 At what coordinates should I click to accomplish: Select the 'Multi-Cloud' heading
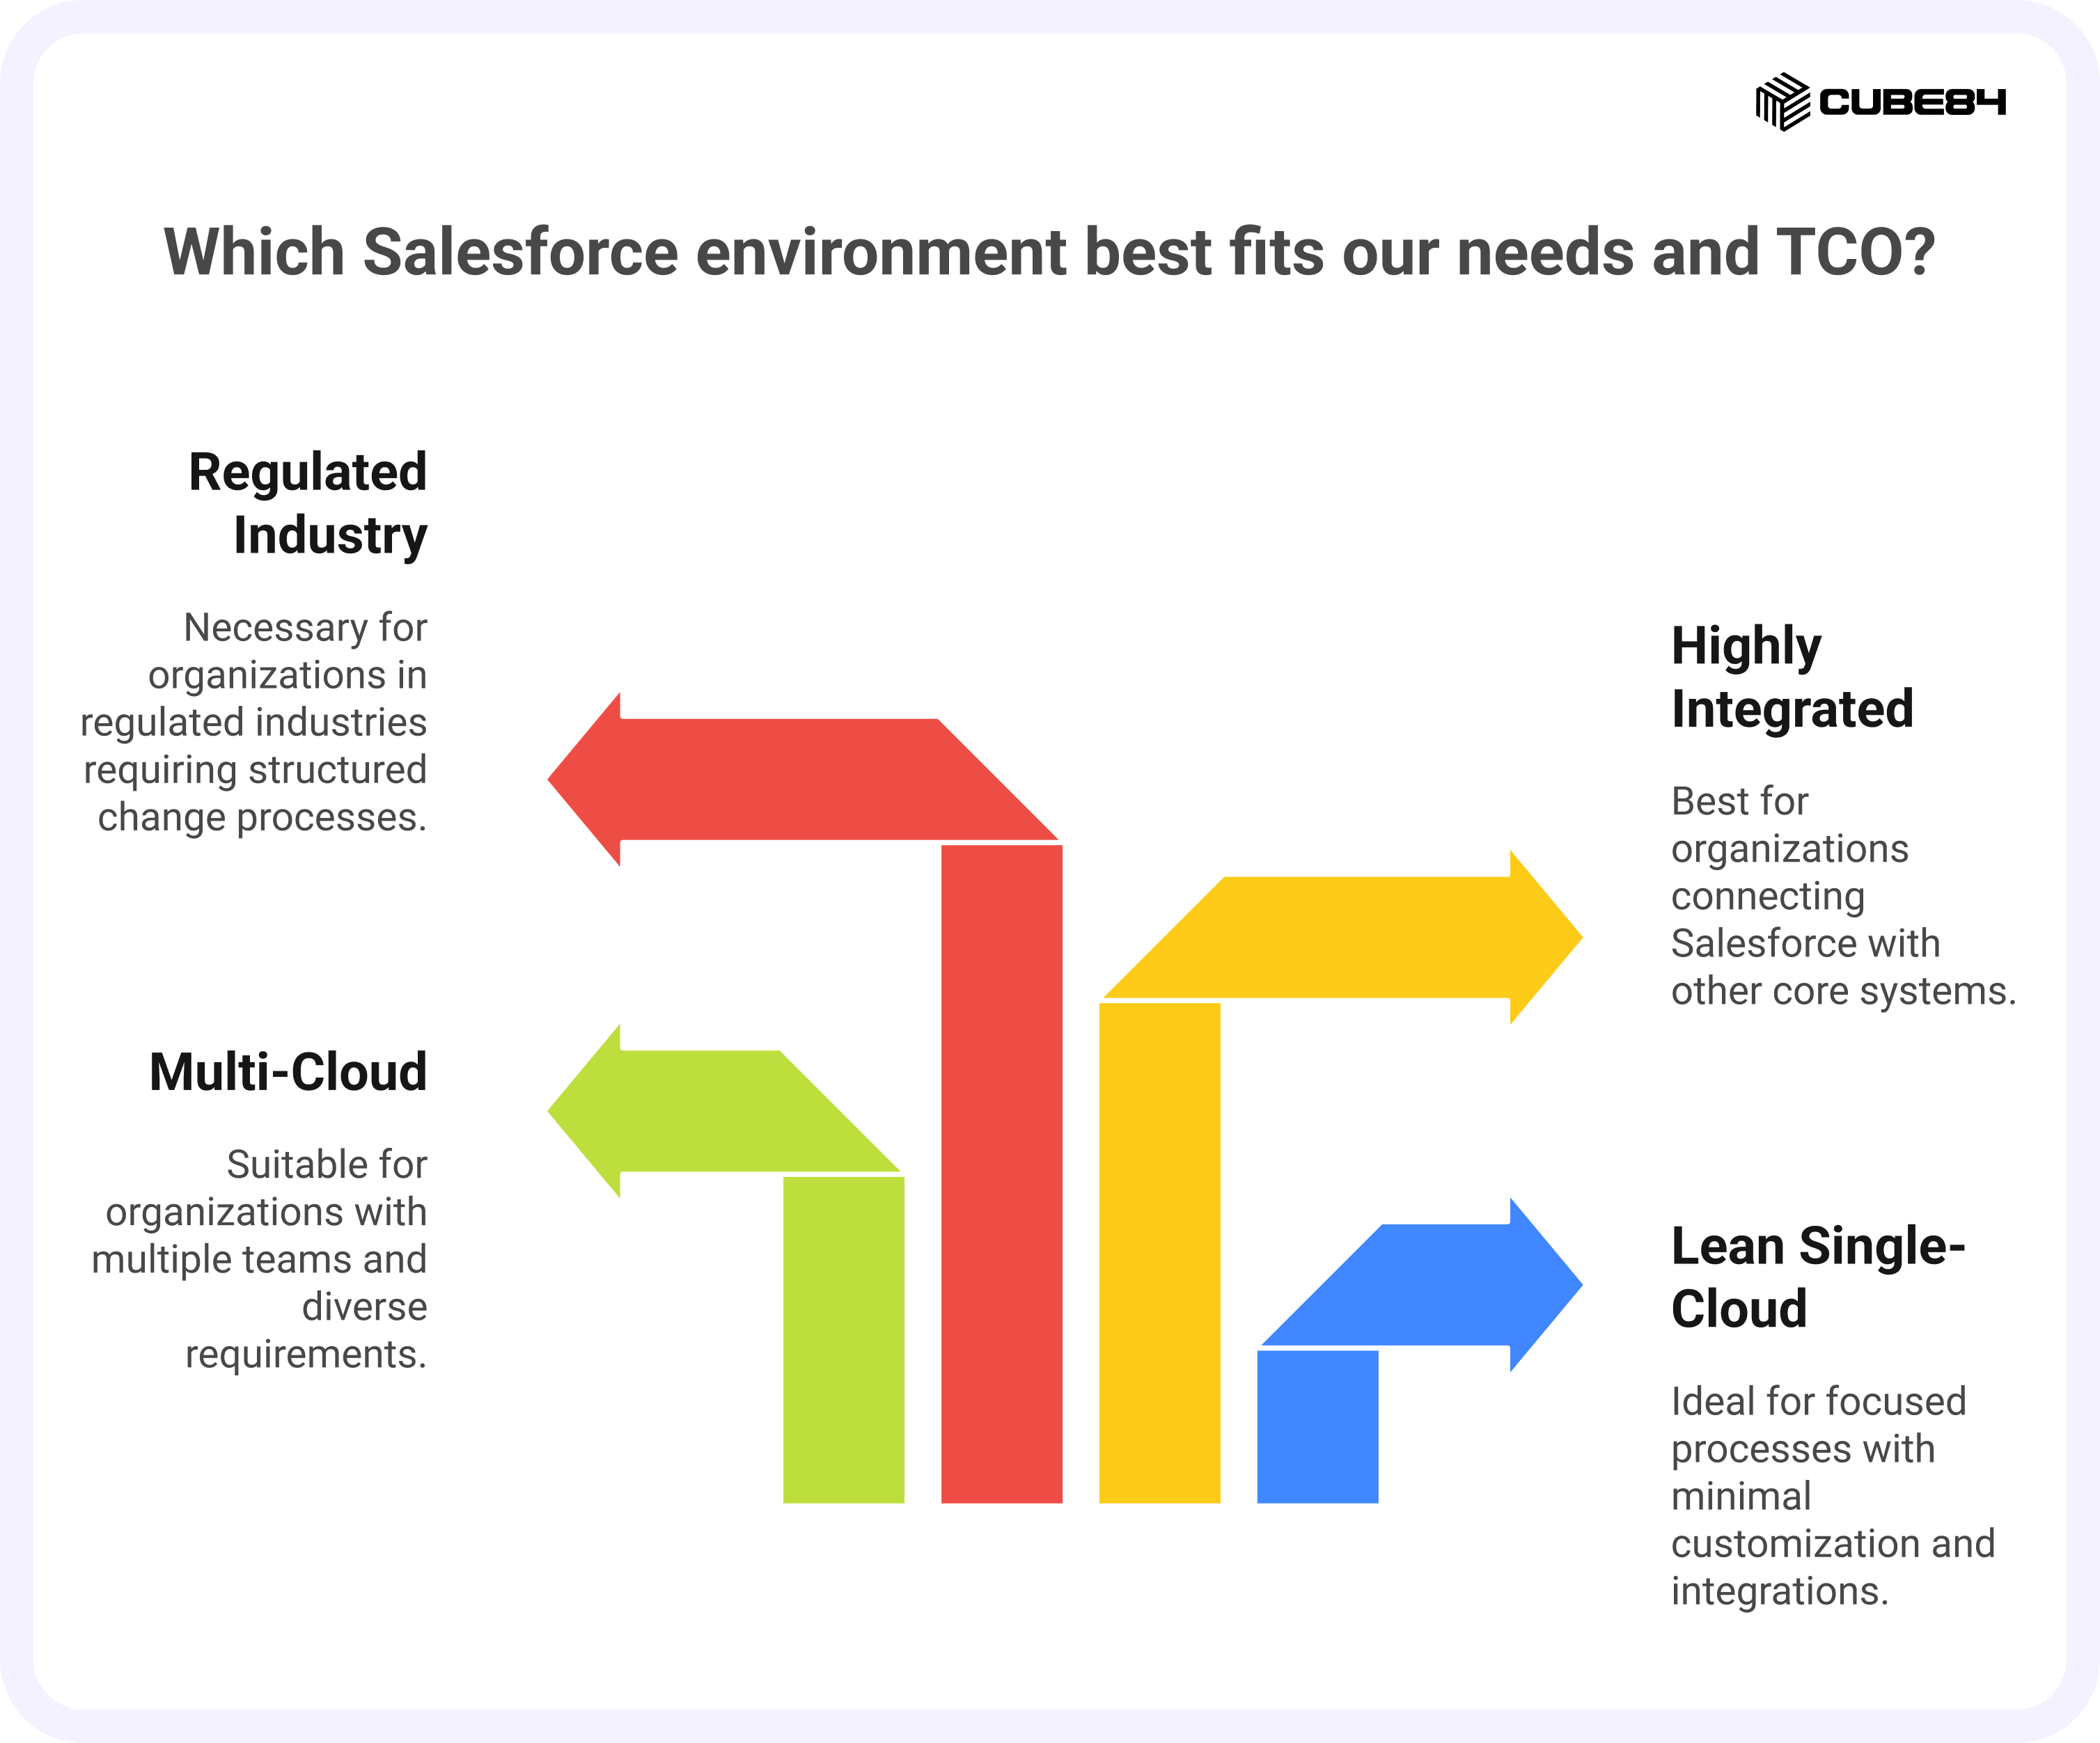click(x=288, y=1071)
